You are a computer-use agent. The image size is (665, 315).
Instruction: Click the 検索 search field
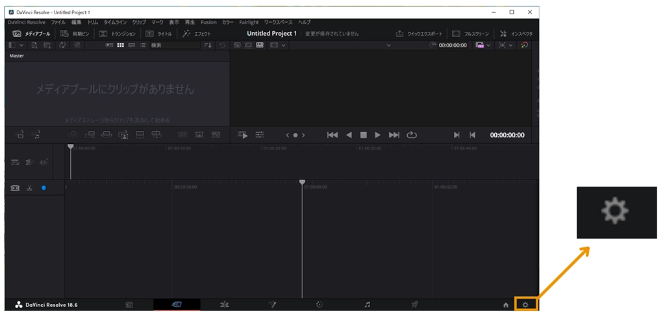point(175,45)
